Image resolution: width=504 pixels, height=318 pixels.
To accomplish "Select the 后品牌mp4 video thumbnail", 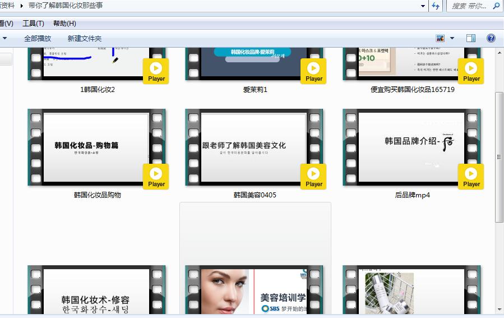I will point(411,148).
